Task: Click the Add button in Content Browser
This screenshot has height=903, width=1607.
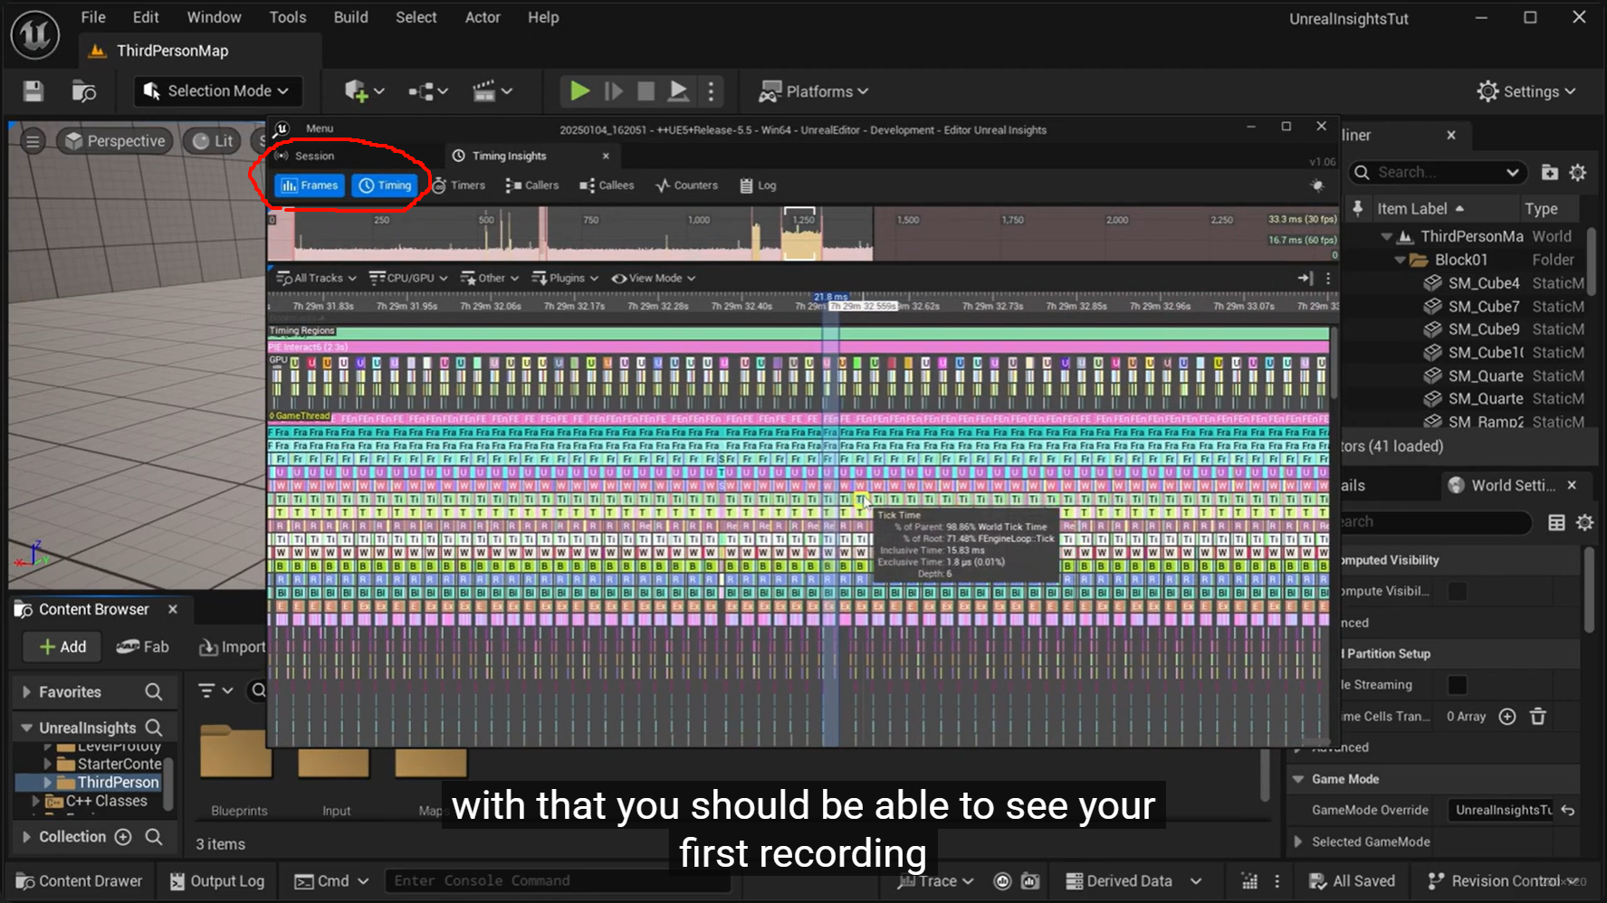Action: [62, 647]
